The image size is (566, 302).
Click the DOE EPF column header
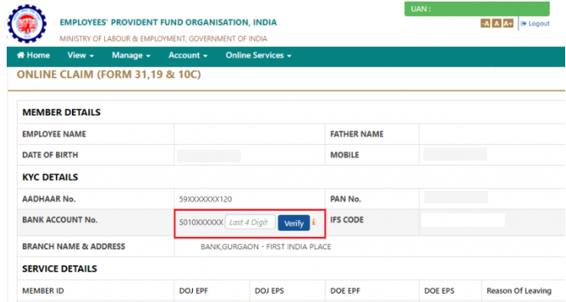tap(345, 291)
